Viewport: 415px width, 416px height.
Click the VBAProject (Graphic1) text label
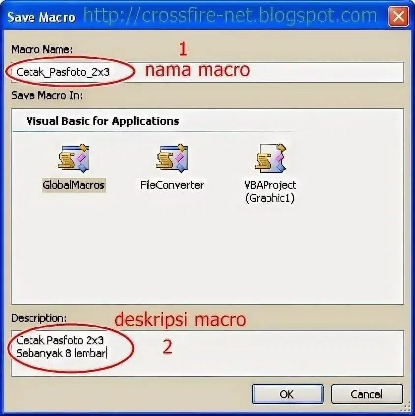(270, 192)
